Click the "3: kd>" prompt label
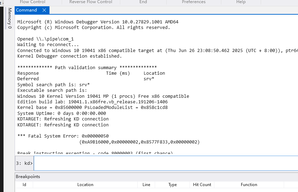Image resolution: width=298 pixels, height=192 pixels. (x=24, y=163)
